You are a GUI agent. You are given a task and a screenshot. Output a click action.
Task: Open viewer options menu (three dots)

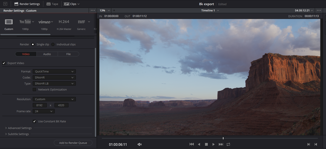(x=319, y=10)
